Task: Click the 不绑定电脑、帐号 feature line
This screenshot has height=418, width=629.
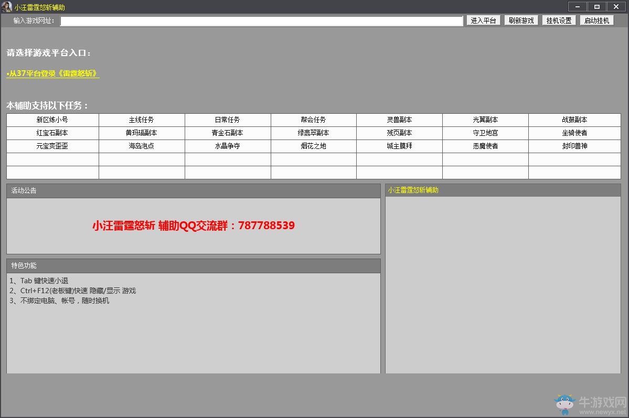Action: coord(59,301)
